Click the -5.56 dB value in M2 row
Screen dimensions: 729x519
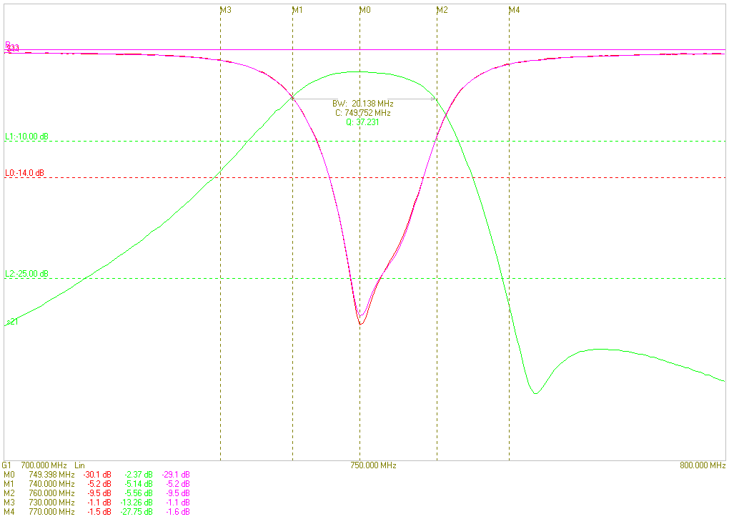(x=139, y=493)
